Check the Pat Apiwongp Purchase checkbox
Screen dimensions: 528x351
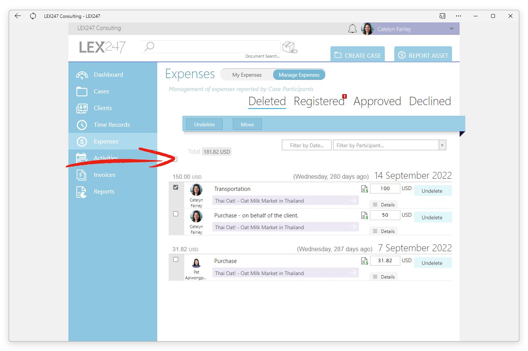[175, 260]
